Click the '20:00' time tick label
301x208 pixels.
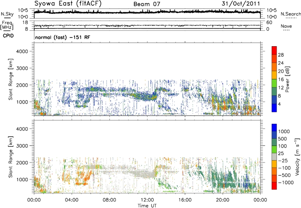click(222, 200)
